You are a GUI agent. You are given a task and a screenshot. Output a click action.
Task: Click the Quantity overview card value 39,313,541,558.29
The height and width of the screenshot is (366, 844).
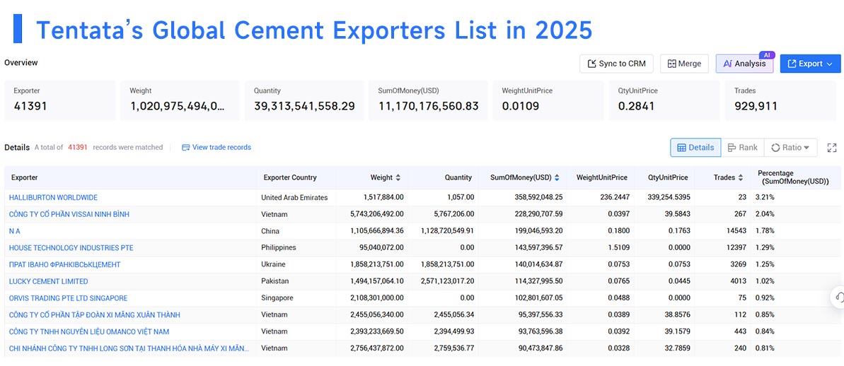point(304,106)
